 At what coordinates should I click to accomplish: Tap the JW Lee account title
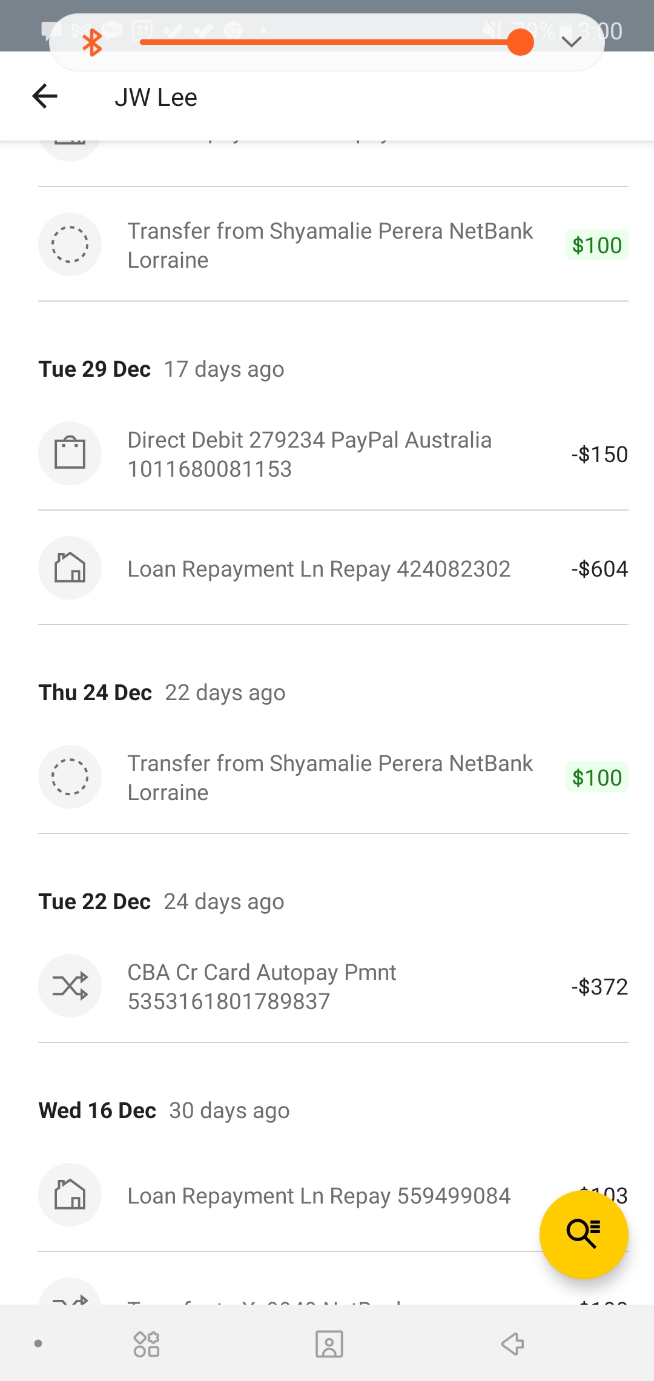coord(156,97)
